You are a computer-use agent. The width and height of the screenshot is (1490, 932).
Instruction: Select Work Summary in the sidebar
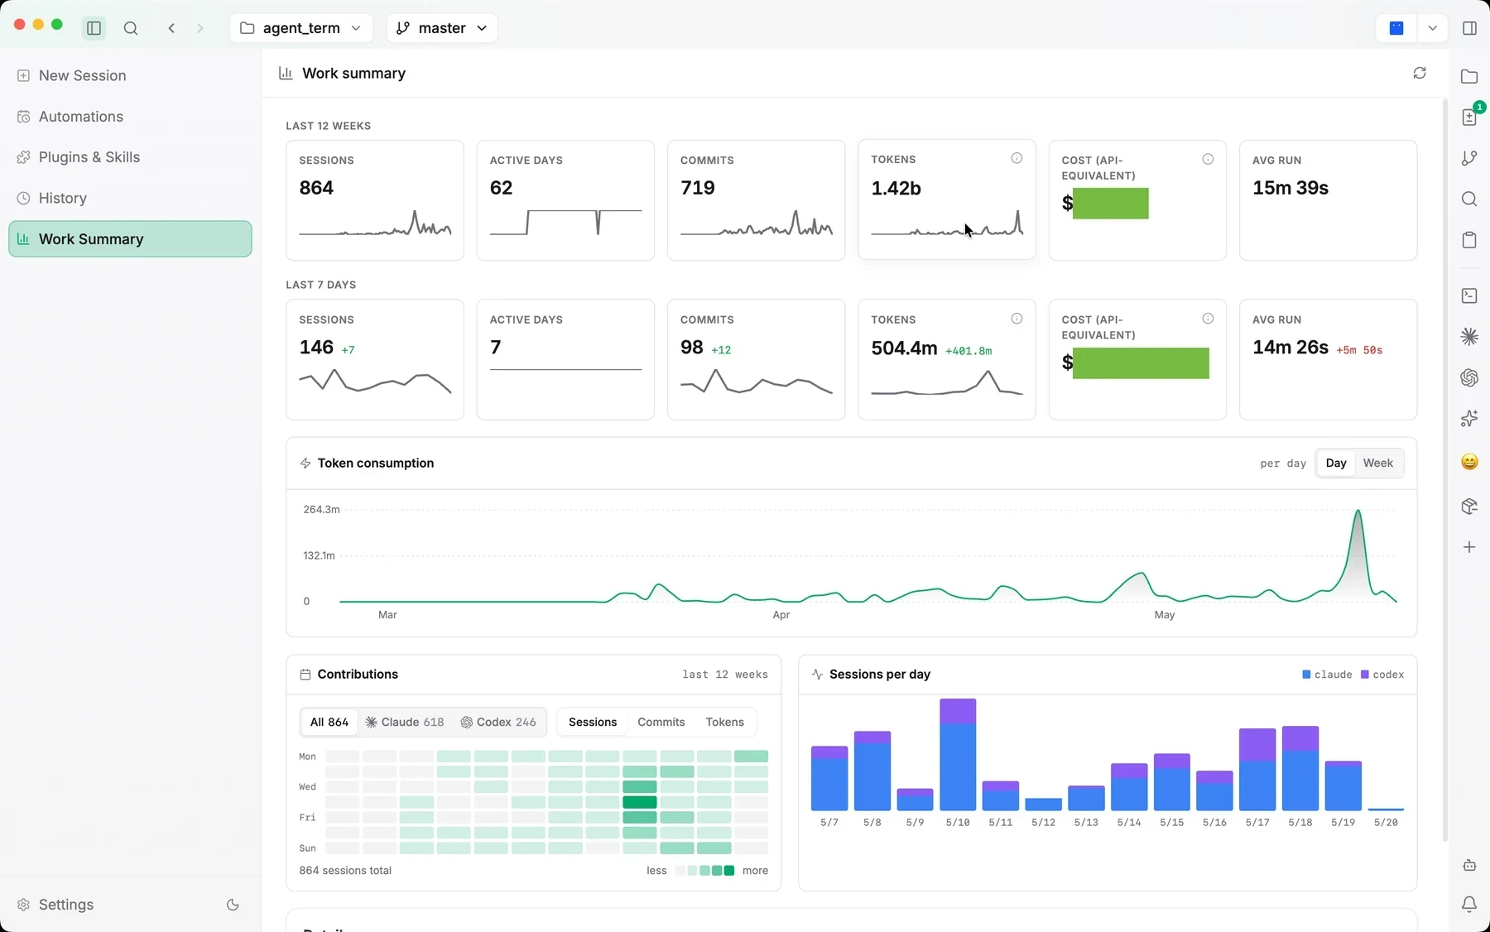pyautogui.click(x=130, y=239)
